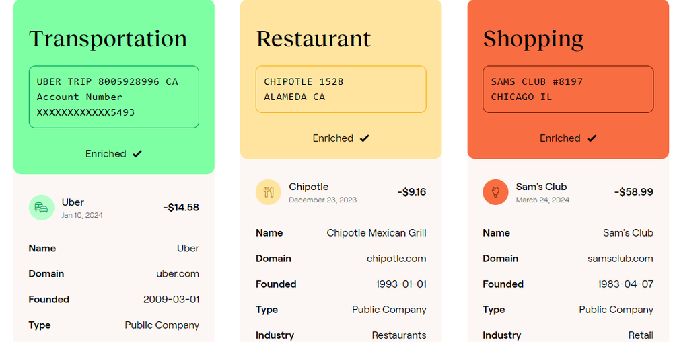This screenshot has width=673, height=342.
Task: Click the -$58.99 Sam's Club amount
Action: click(633, 192)
